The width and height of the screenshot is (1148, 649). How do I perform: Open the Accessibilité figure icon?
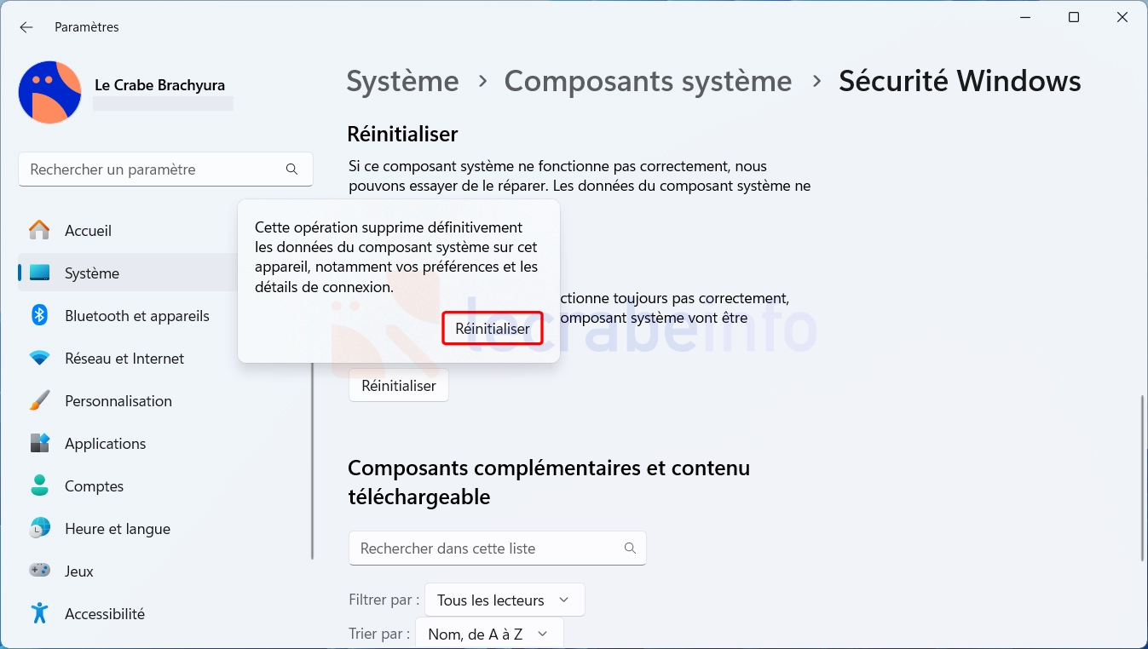pos(39,613)
